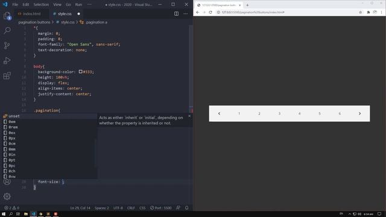Change encoding via UTF-8 status item
386x217 pixels.
coord(118,208)
